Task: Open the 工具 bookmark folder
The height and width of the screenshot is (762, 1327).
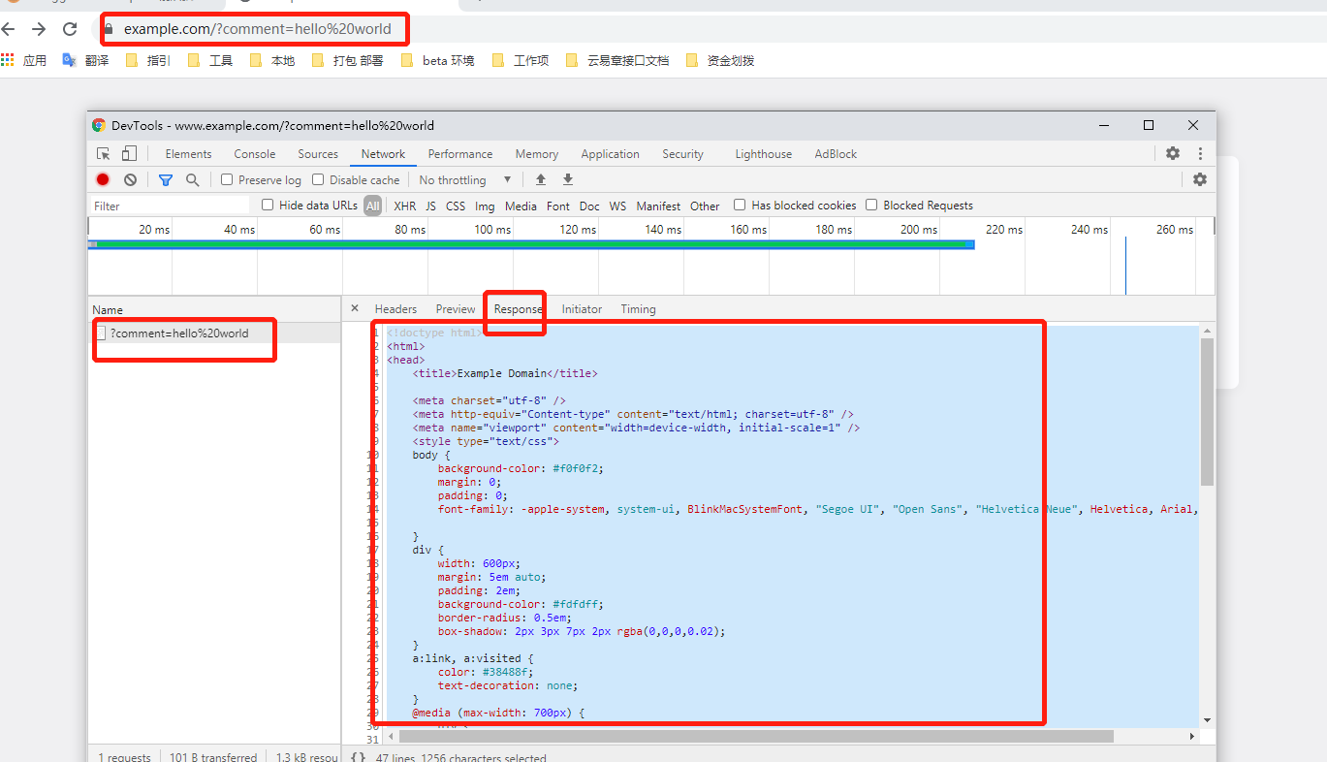Action: [x=210, y=60]
